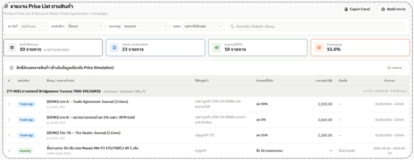Click the 33 รายการ count badge

(x=395, y=68)
